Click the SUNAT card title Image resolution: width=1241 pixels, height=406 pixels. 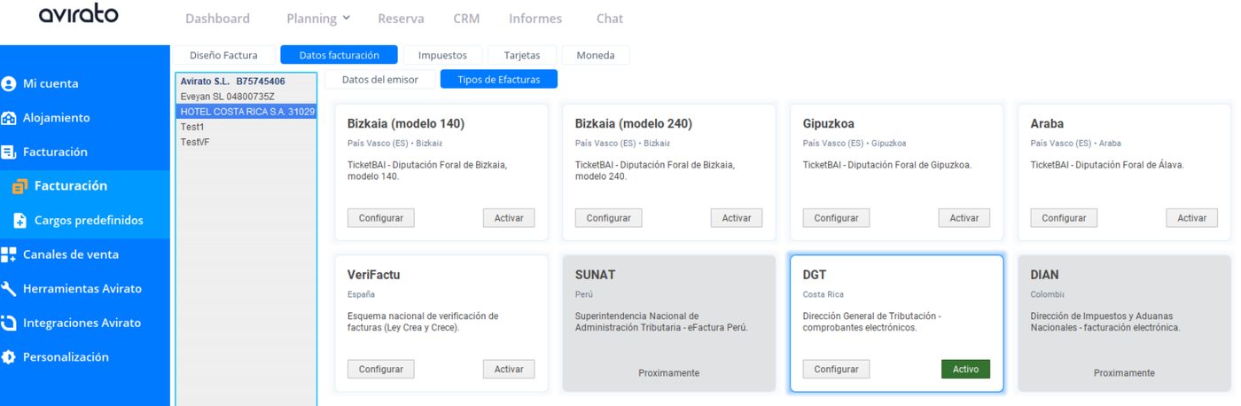(x=595, y=275)
